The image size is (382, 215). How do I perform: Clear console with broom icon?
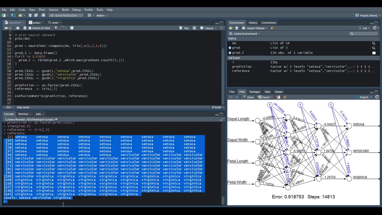[x=221, y=119]
